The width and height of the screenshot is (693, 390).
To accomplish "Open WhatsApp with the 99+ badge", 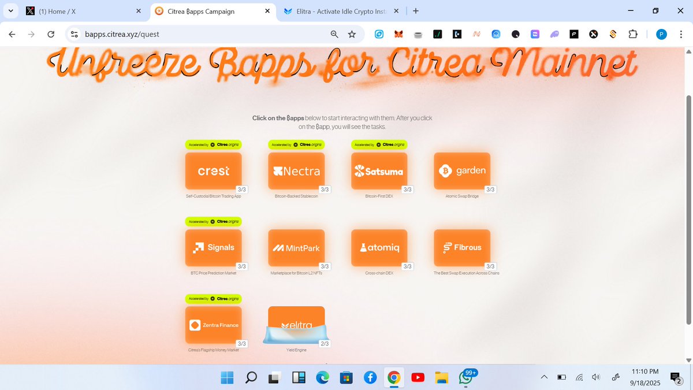I will point(467,377).
